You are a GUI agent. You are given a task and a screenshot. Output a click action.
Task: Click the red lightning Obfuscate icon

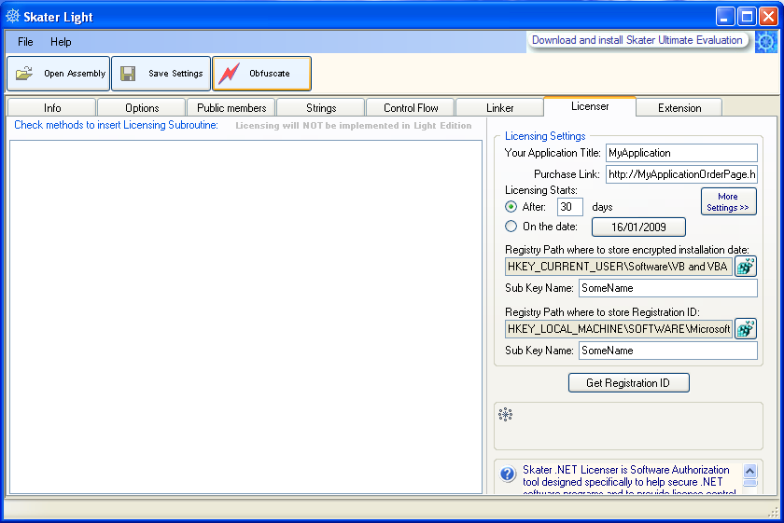[x=229, y=74]
